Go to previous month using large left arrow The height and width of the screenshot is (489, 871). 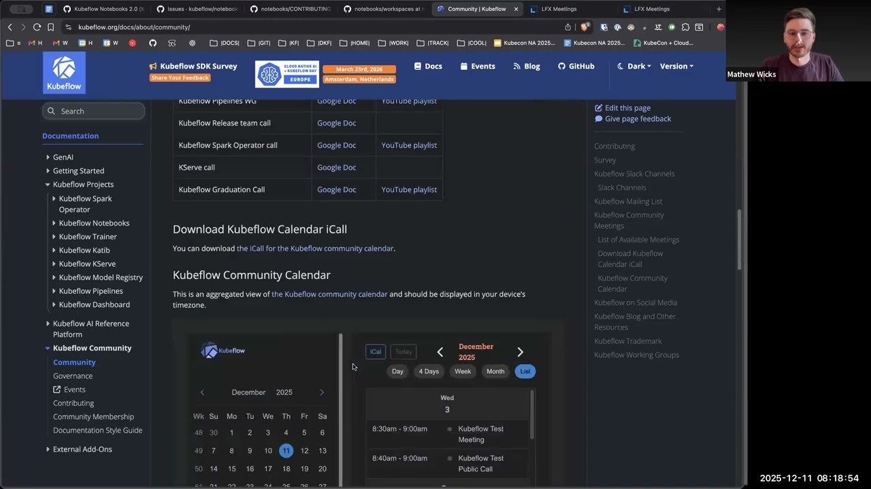tap(440, 352)
